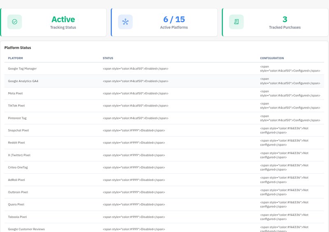
Task: Select the Google Customer Reviews platform name
Action: pyautogui.click(x=26, y=229)
